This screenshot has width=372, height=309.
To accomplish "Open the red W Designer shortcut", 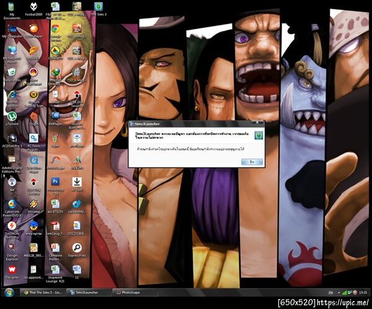I will click(x=12, y=272).
